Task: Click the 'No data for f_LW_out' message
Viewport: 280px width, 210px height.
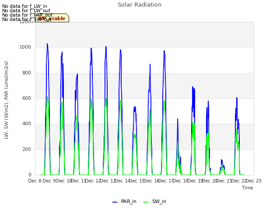Action: 26,10
